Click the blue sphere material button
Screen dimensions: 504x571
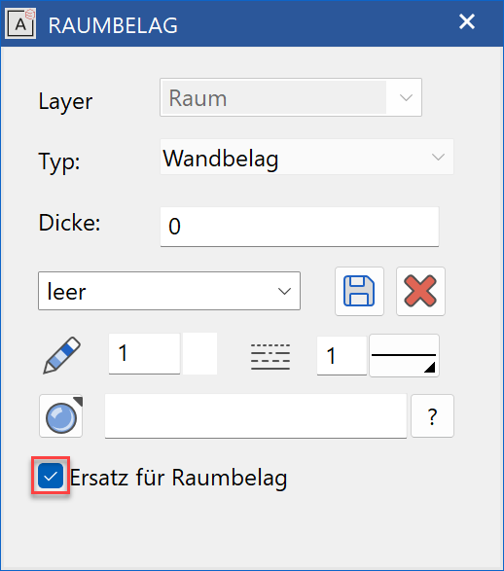click(61, 416)
